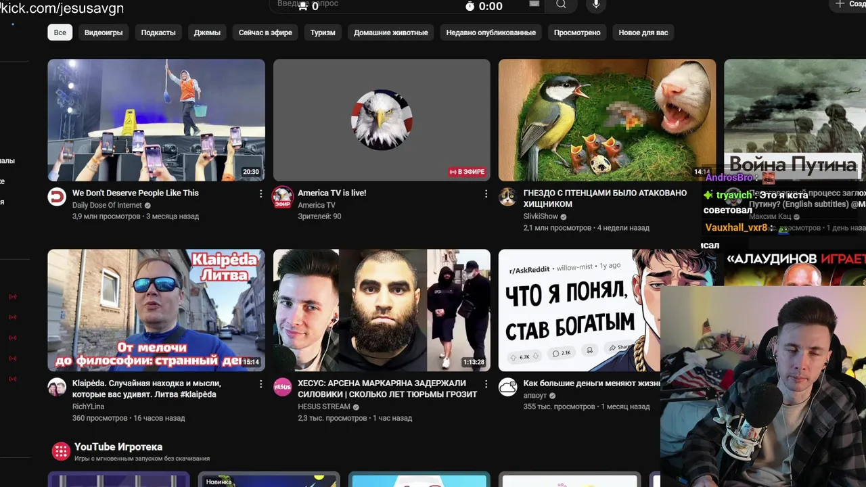Click the search magnifier icon
This screenshot has height=487, width=866.
pos(561,5)
